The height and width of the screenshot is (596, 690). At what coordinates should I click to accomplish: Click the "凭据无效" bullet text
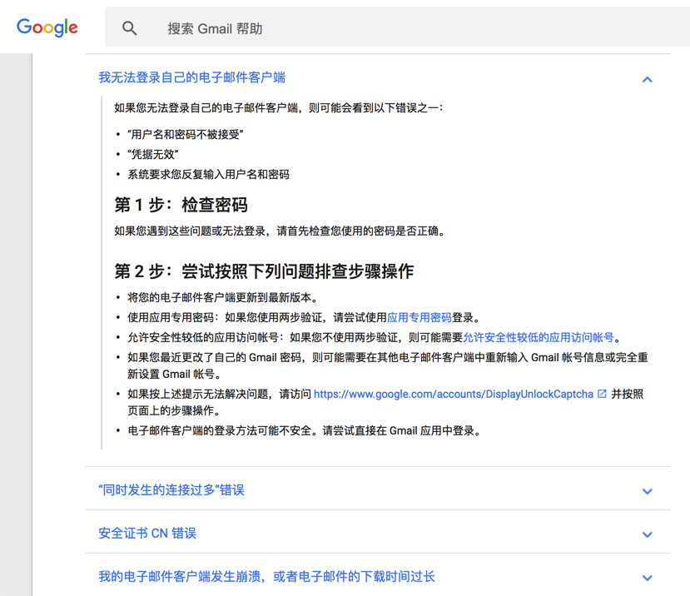pyautogui.click(x=152, y=154)
